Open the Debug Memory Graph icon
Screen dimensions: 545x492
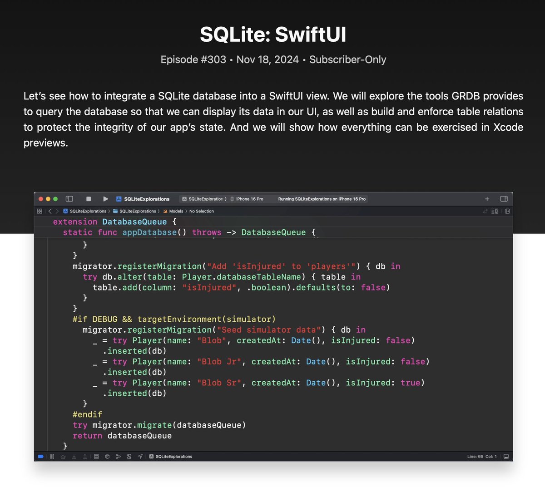(x=107, y=457)
